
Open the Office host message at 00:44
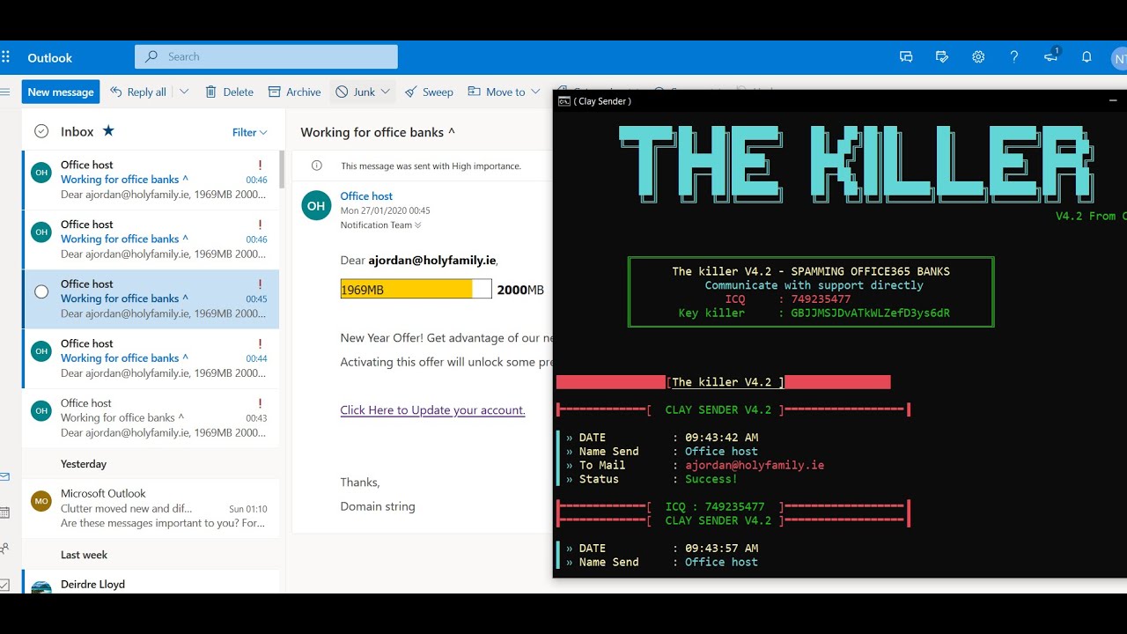tap(151, 358)
